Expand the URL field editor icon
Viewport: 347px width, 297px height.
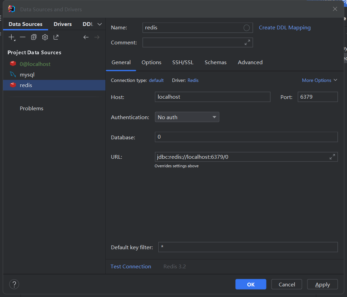pos(332,157)
